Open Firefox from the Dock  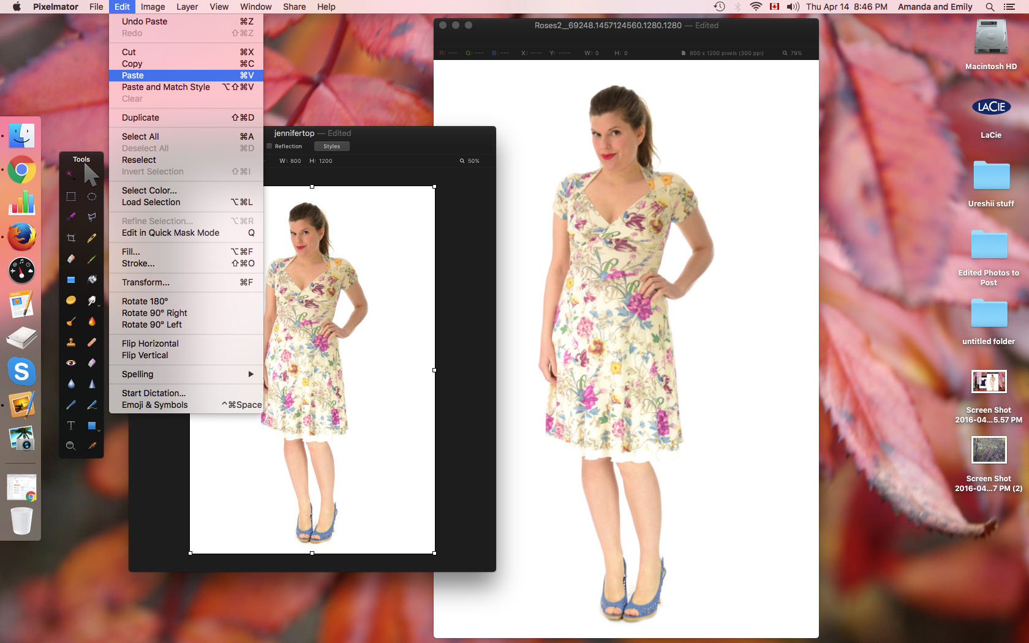click(21, 236)
